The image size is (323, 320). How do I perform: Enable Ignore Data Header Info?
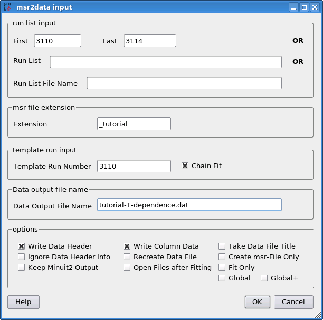pos(22,257)
